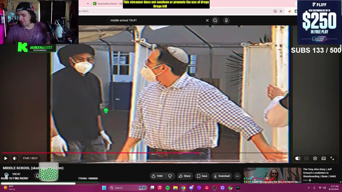Mute the video volume speaker icon
The width and height of the screenshot is (342, 192).
(x=15, y=158)
